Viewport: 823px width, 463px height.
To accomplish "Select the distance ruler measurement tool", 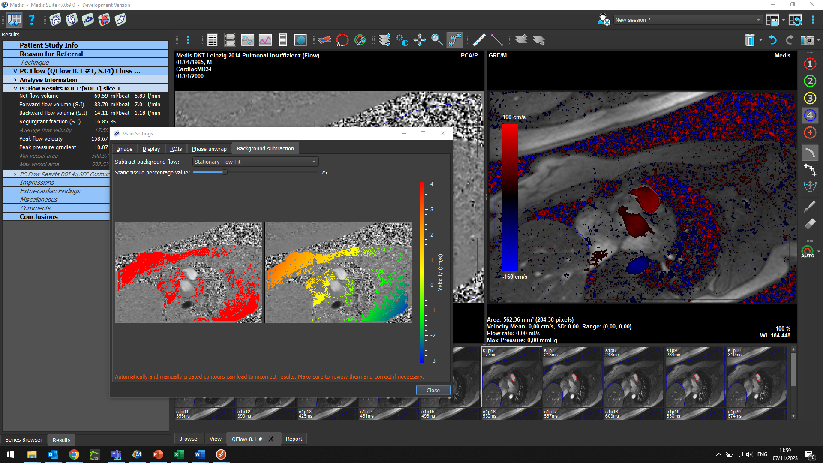I will (x=479, y=40).
